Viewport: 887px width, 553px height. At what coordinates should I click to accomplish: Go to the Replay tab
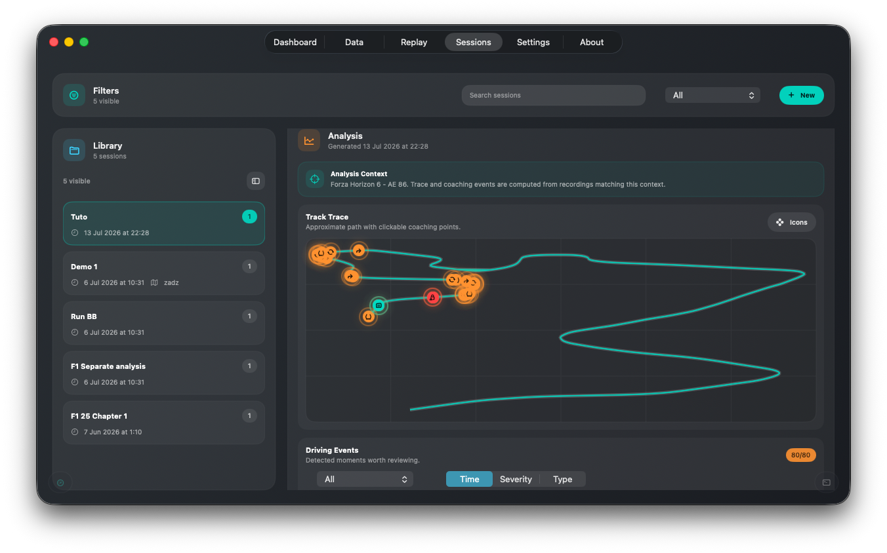(x=414, y=42)
